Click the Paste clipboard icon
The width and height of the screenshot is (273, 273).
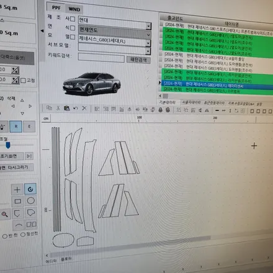click(x=66, y=108)
